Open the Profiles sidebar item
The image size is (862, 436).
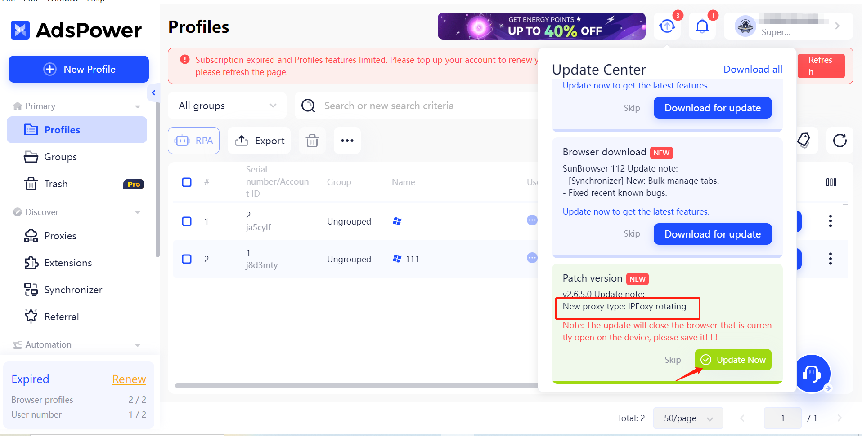click(77, 130)
